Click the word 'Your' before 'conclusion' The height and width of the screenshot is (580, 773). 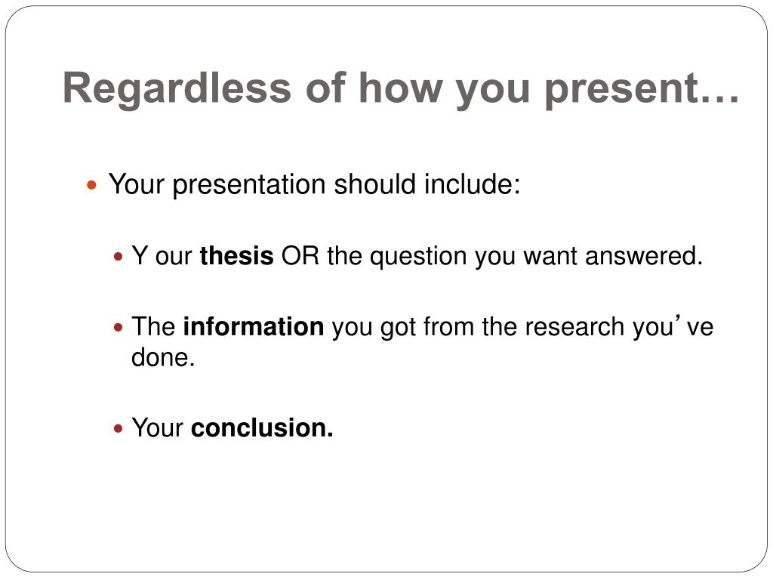pos(157,427)
